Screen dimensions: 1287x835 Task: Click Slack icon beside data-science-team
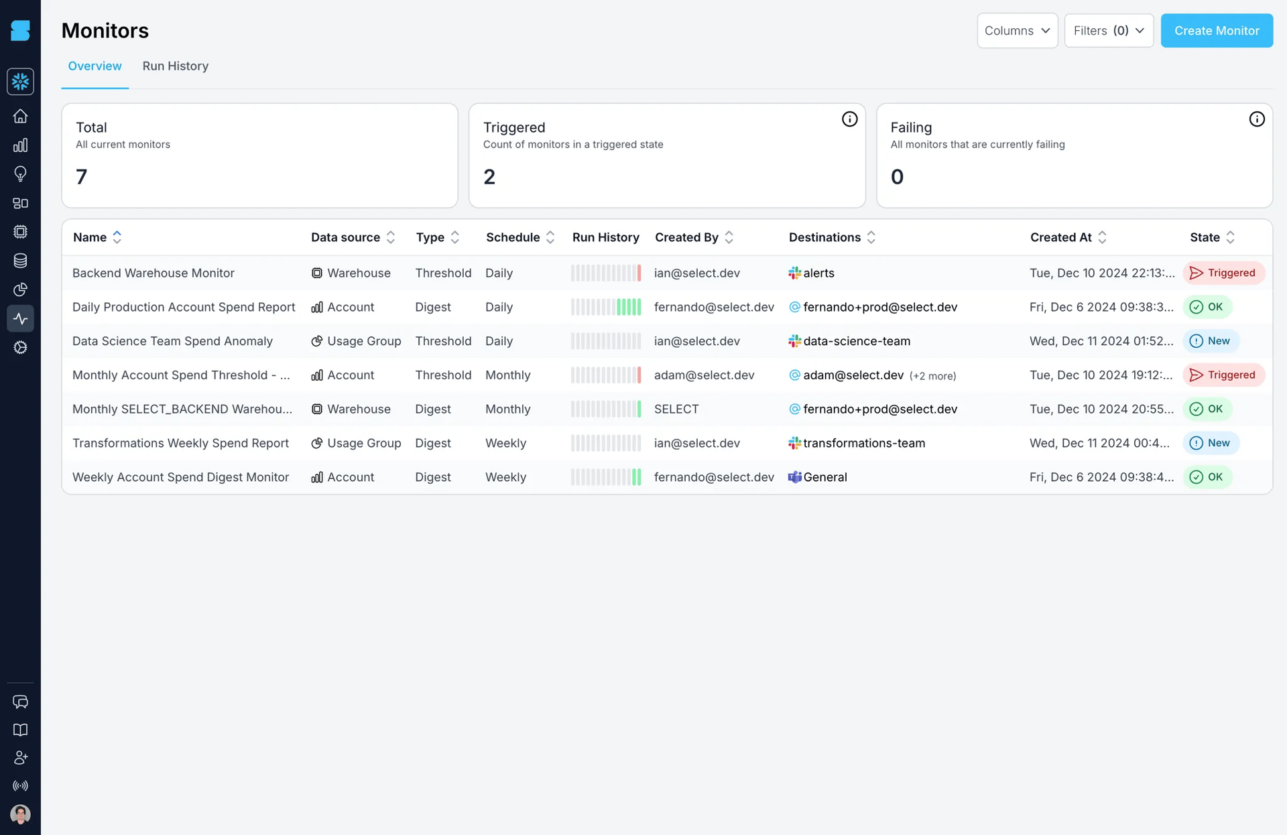click(x=794, y=341)
